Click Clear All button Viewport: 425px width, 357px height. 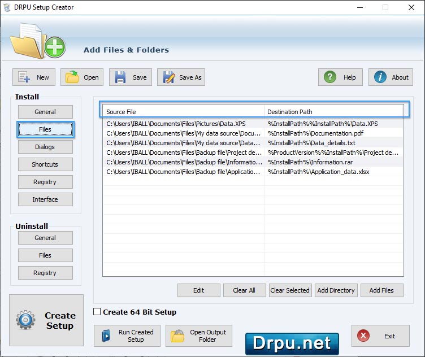(x=245, y=290)
